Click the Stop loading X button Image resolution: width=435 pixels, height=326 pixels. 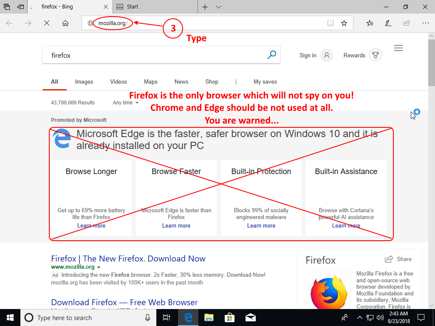pyautogui.click(x=47, y=23)
